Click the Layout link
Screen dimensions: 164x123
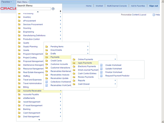143,15
